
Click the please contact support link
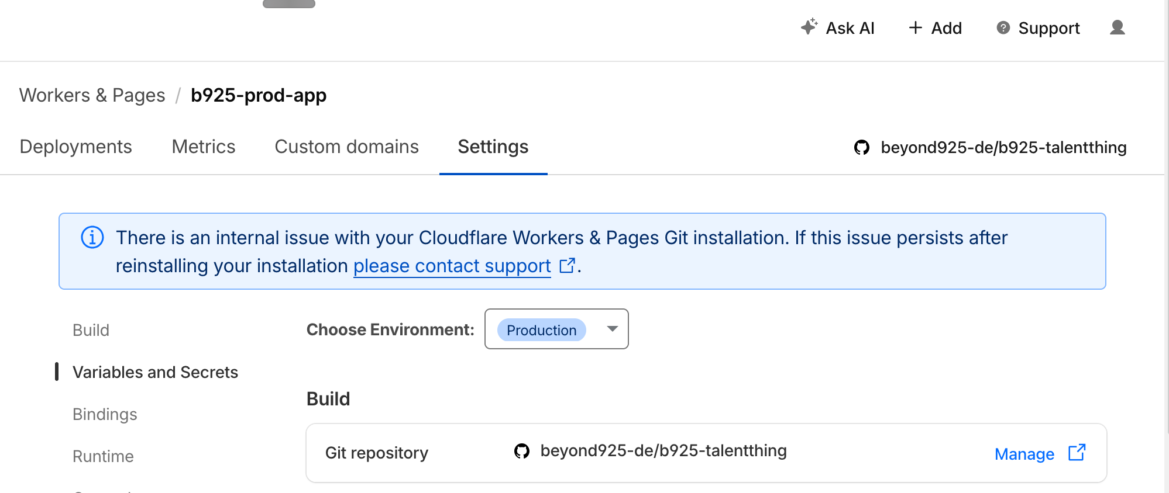click(x=452, y=266)
